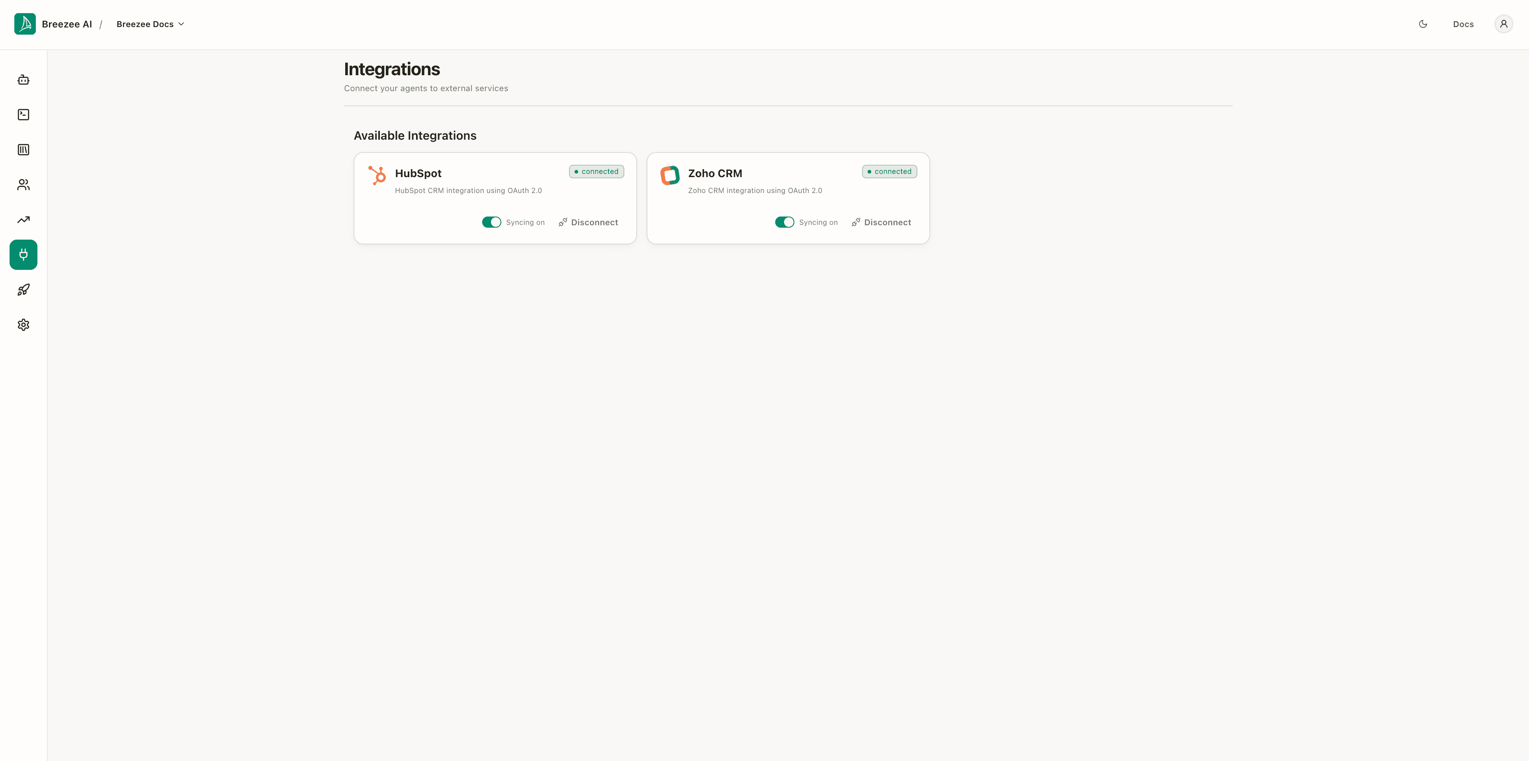Open the user profile avatar menu
This screenshot has width=1529, height=761.
[1504, 24]
